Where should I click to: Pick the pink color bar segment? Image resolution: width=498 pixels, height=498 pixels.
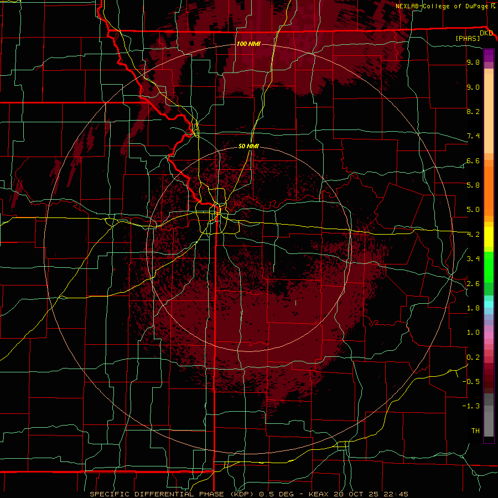pos(489,335)
